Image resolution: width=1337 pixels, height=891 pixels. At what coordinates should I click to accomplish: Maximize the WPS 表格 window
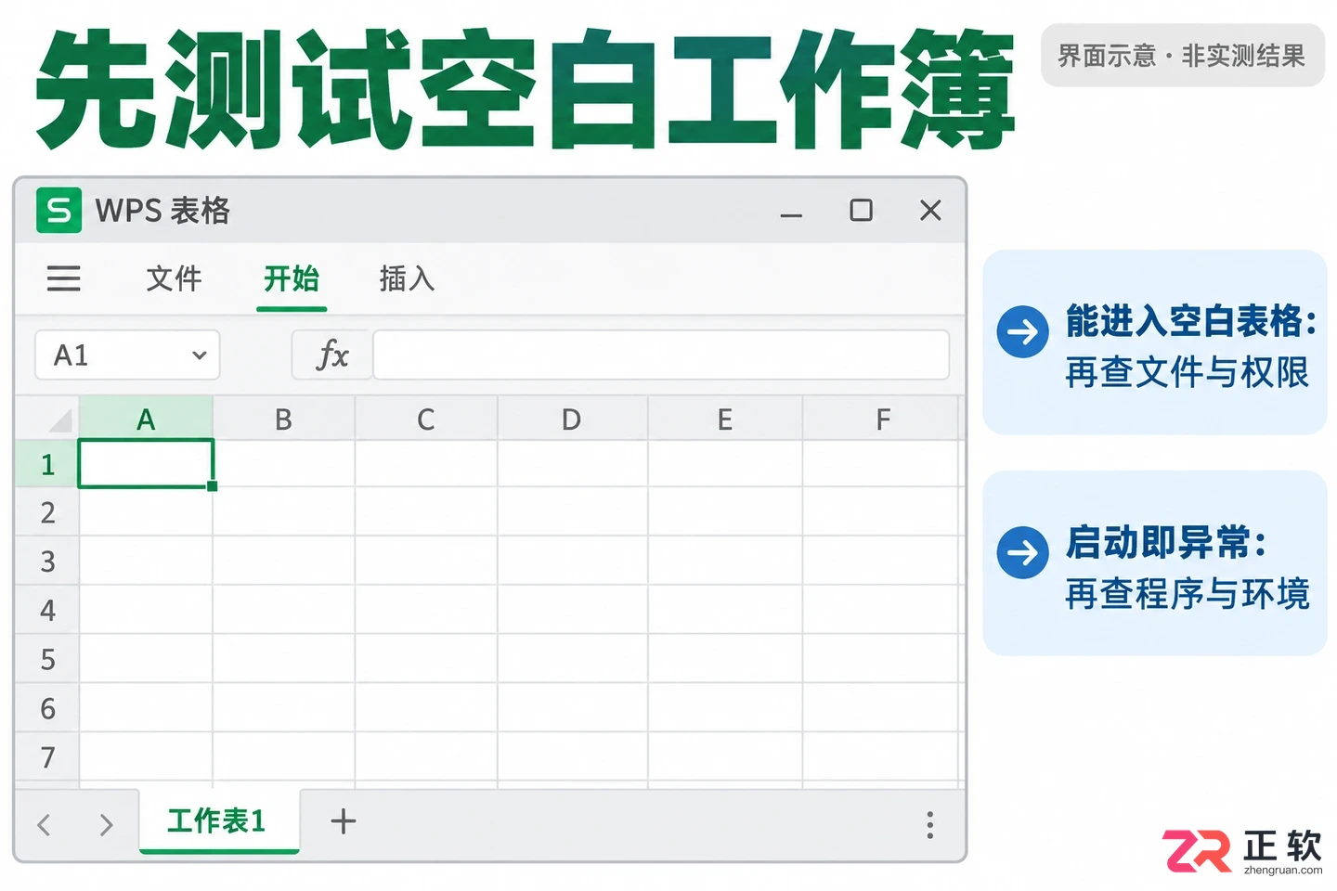[x=861, y=210]
